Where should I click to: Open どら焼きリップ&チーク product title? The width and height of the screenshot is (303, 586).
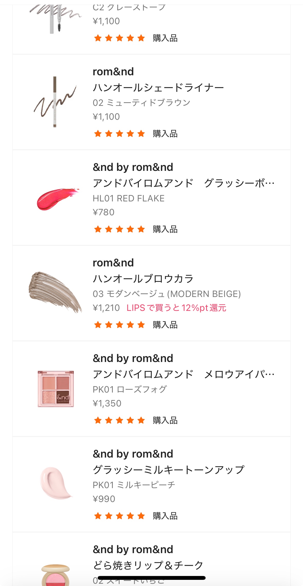[148, 565]
